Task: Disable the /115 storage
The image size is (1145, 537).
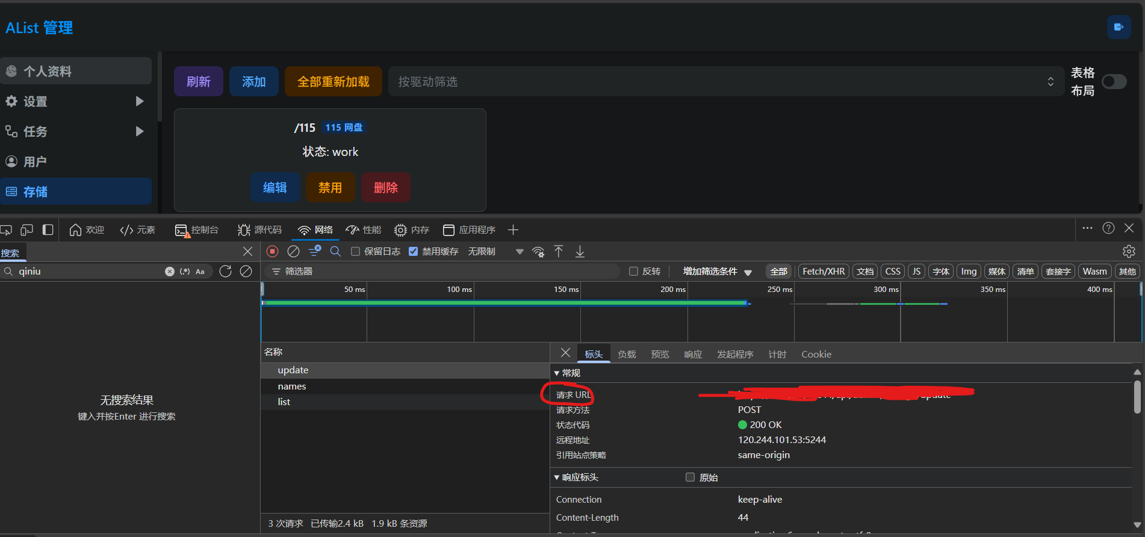Action: pyautogui.click(x=330, y=187)
